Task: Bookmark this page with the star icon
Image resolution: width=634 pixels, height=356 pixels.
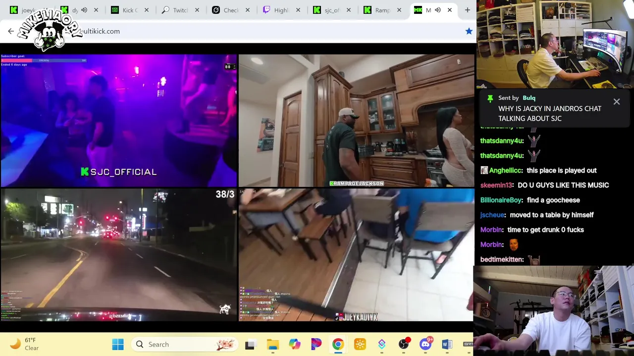Action: click(469, 31)
